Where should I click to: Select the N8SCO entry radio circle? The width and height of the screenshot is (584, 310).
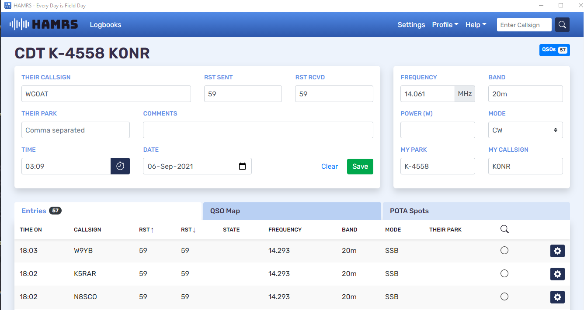pyautogui.click(x=504, y=296)
